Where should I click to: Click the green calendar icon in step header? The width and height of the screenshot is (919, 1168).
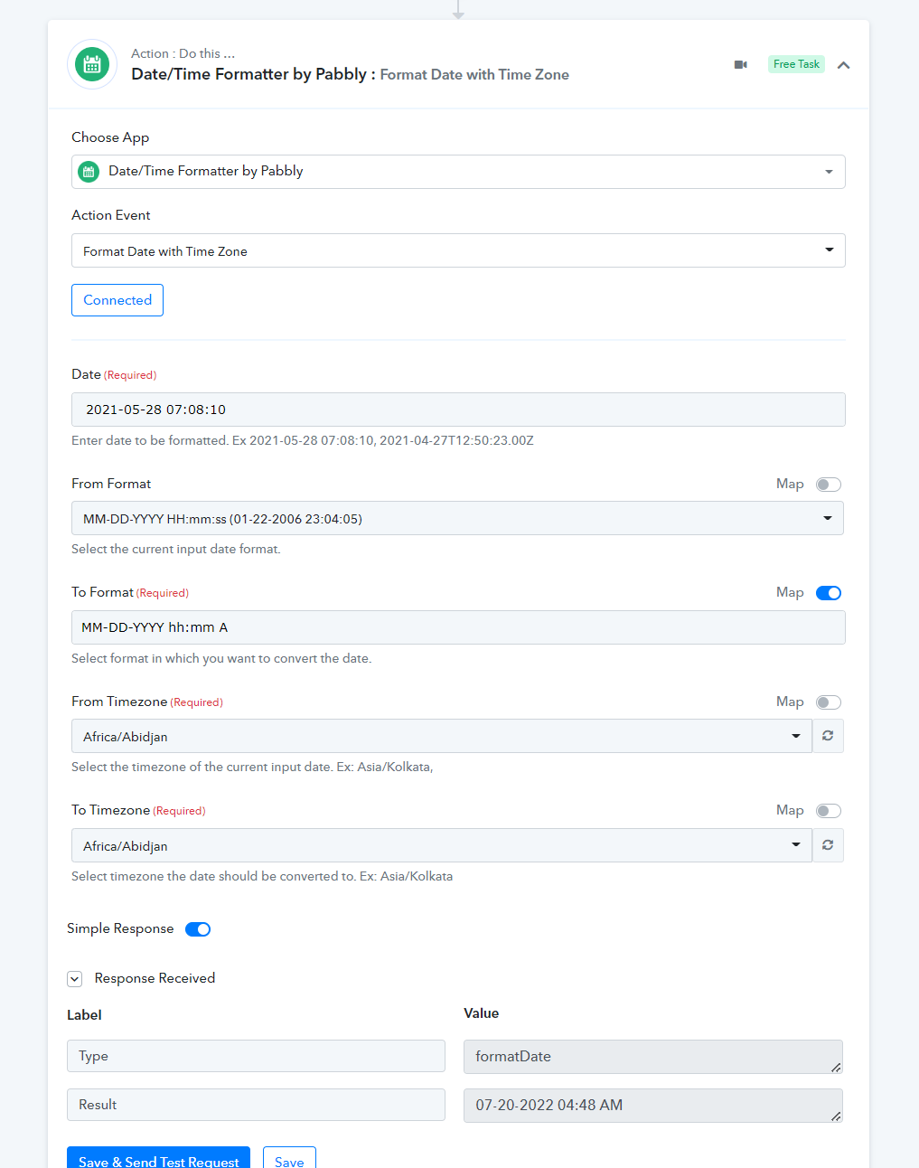[92, 64]
